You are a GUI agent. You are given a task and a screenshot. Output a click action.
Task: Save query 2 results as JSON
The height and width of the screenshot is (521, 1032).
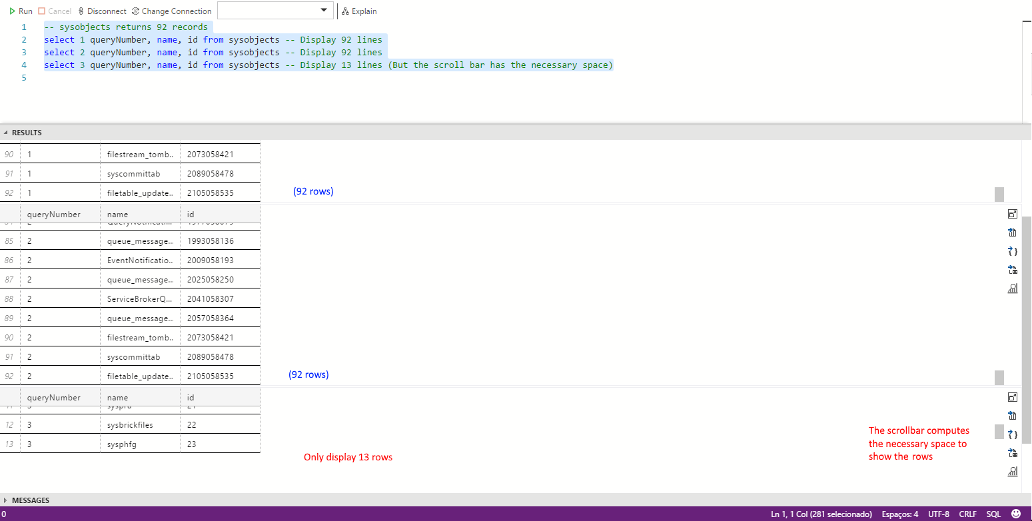1013,251
